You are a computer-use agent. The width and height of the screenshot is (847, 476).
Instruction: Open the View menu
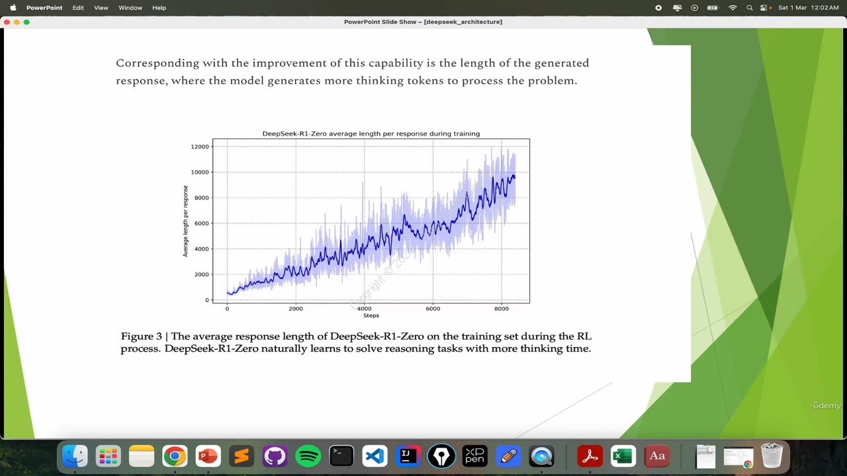(101, 8)
